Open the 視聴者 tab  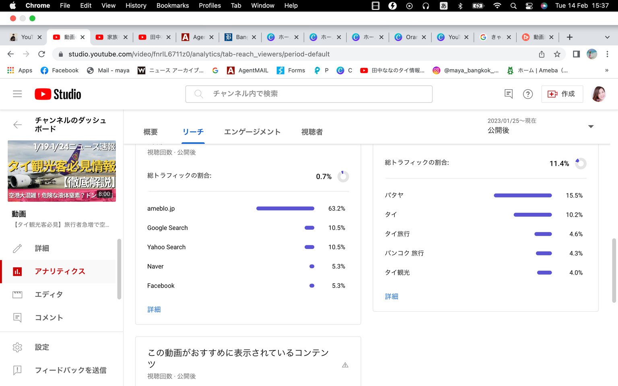(312, 132)
